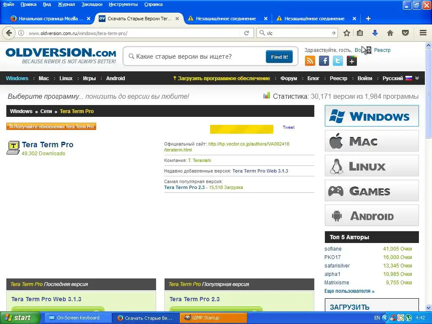432x324 pixels.
Task: Open site information icon in address bar
Action: click(21, 33)
